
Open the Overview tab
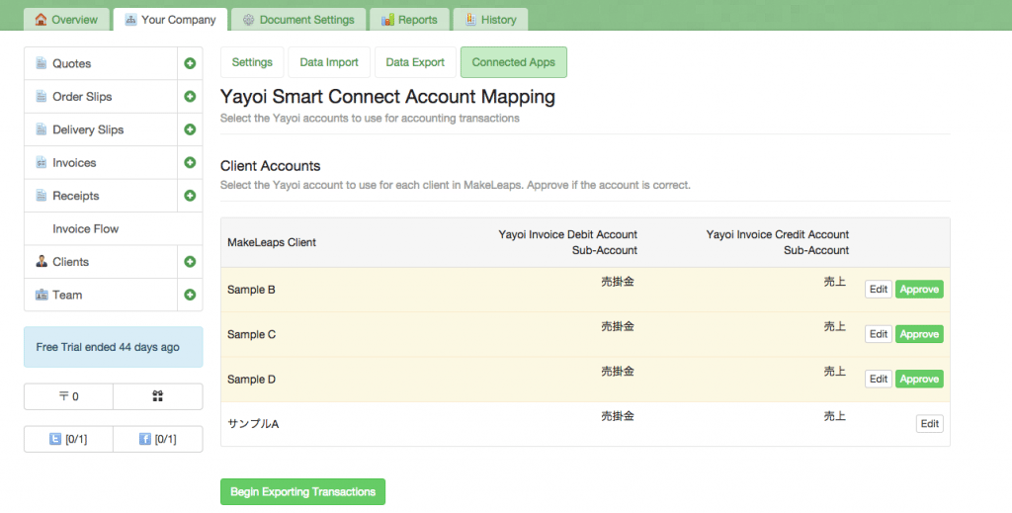(66, 20)
